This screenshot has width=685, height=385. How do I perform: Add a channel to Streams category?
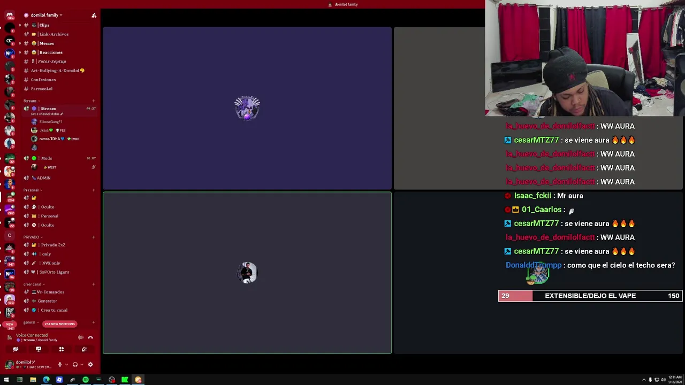[x=94, y=101]
